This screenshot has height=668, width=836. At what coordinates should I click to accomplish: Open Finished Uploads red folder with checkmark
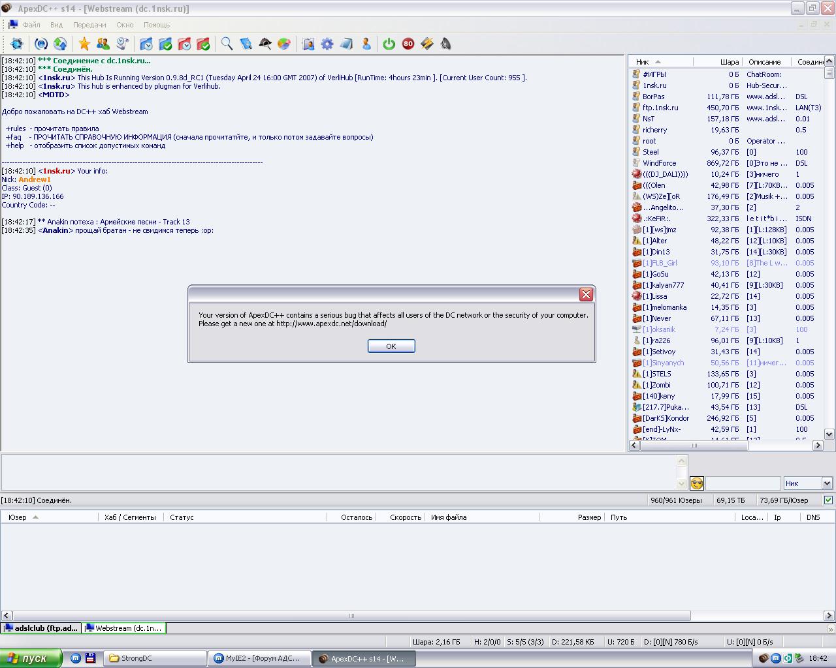click(204, 44)
